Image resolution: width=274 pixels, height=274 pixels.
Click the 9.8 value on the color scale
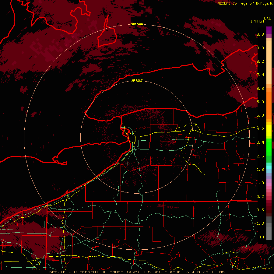click(x=260, y=34)
